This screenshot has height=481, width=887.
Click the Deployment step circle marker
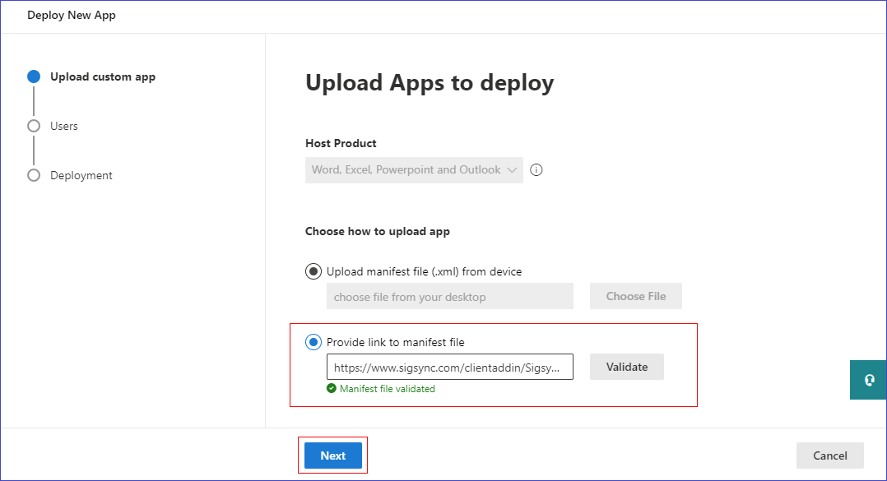pos(34,175)
